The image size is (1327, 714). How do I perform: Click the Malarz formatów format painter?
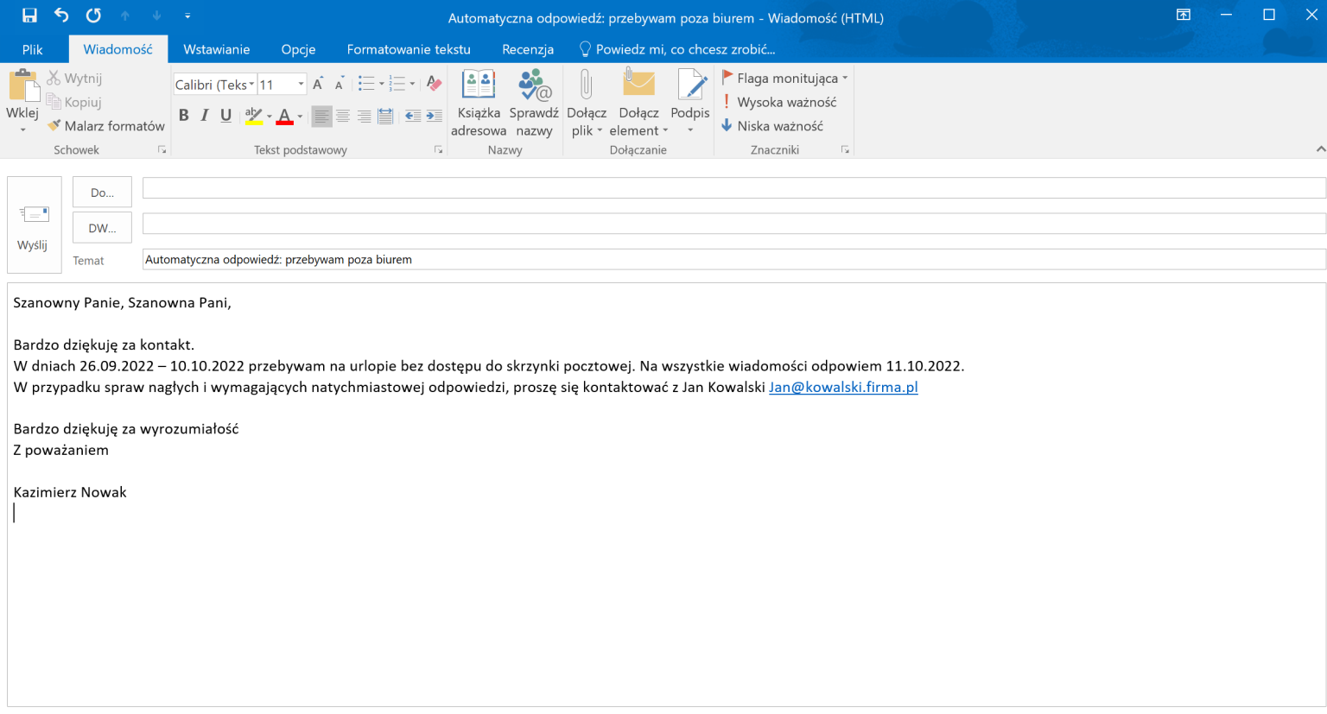click(105, 126)
